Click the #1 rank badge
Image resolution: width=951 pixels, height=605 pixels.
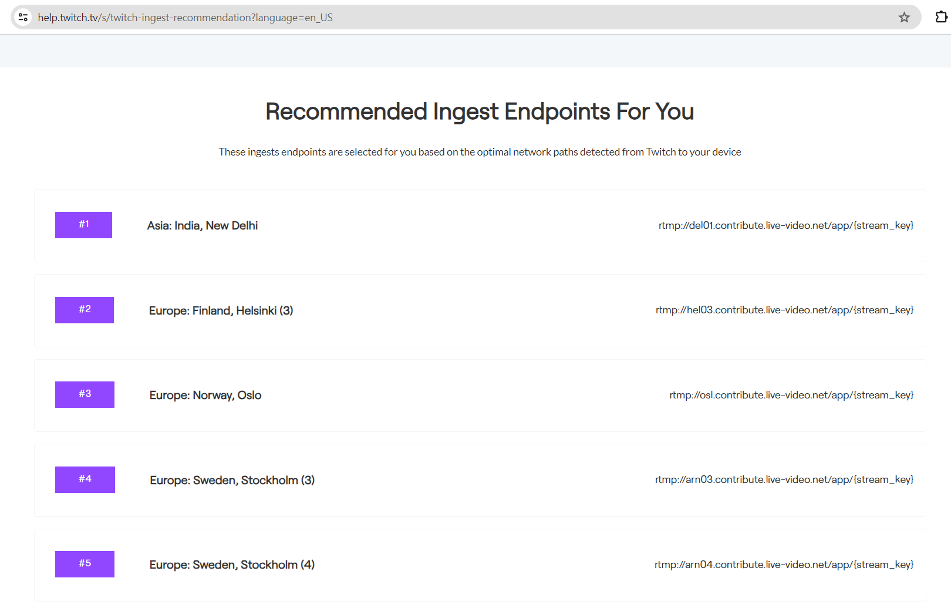[83, 225]
